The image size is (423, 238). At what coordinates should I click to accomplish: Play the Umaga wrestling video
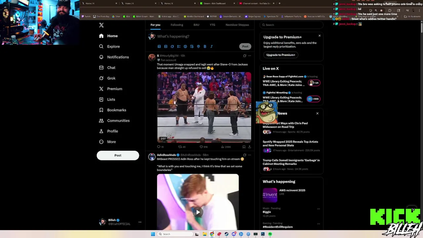coord(204,107)
